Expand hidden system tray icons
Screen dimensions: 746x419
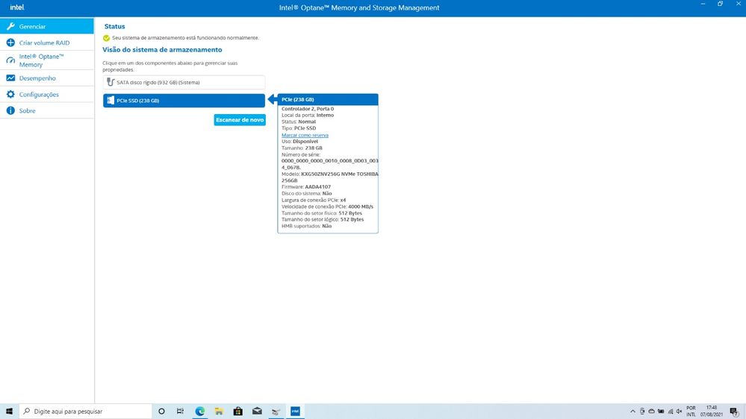pos(632,412)
